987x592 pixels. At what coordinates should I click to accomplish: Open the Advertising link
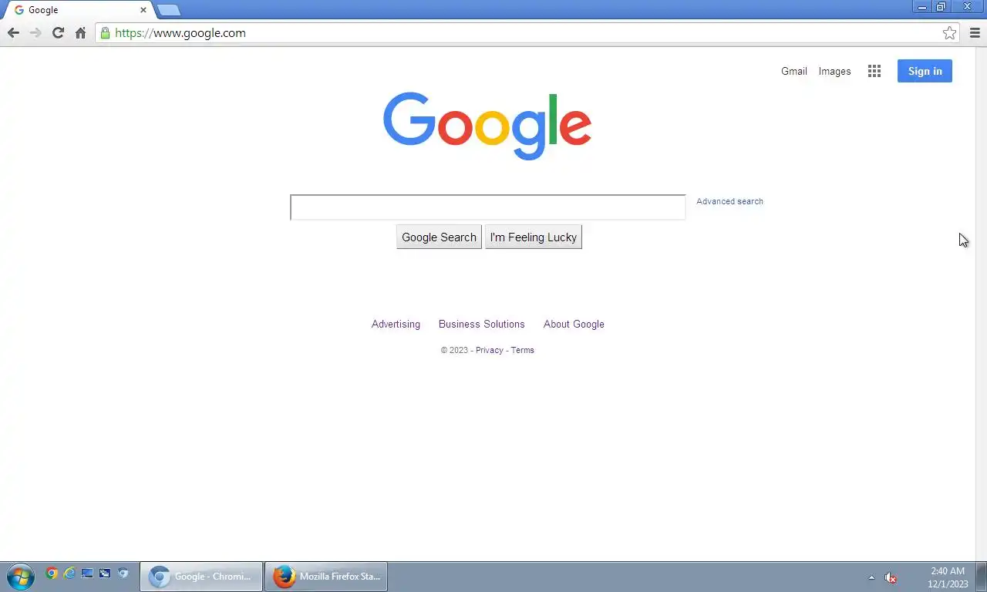point(396,325)
